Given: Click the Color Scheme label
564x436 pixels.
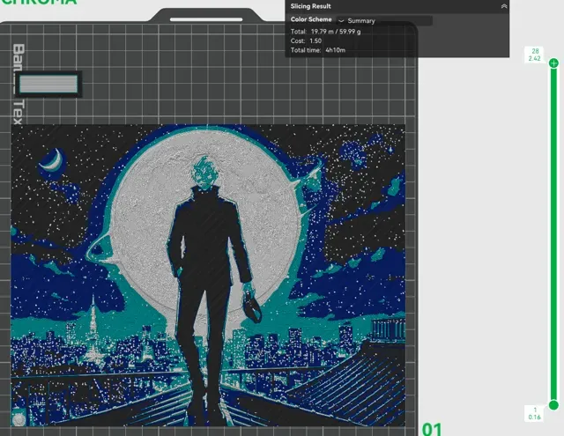Looking at the screenshot, I should [311, 19].
